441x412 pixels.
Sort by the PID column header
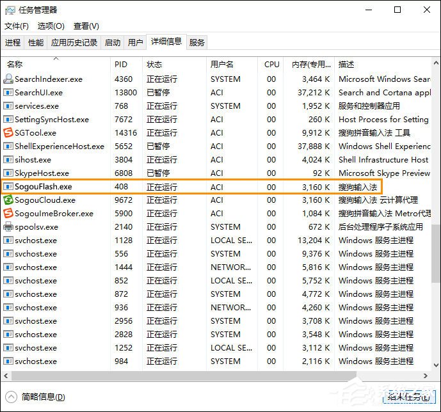(126, 65)
